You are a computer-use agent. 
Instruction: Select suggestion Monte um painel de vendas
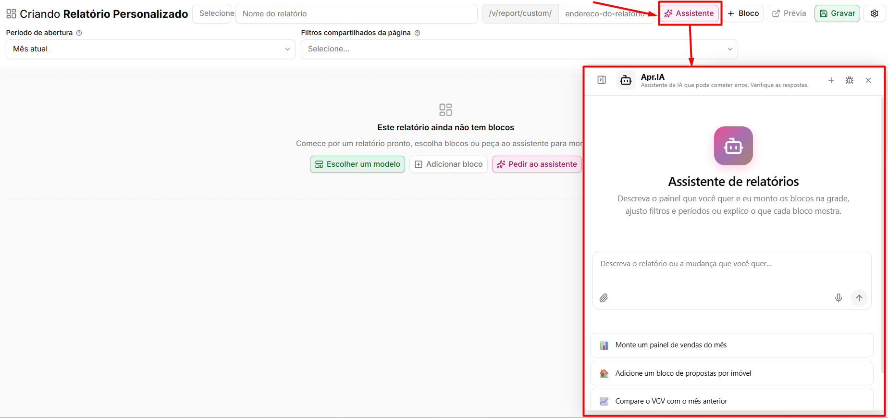[731, 345]
